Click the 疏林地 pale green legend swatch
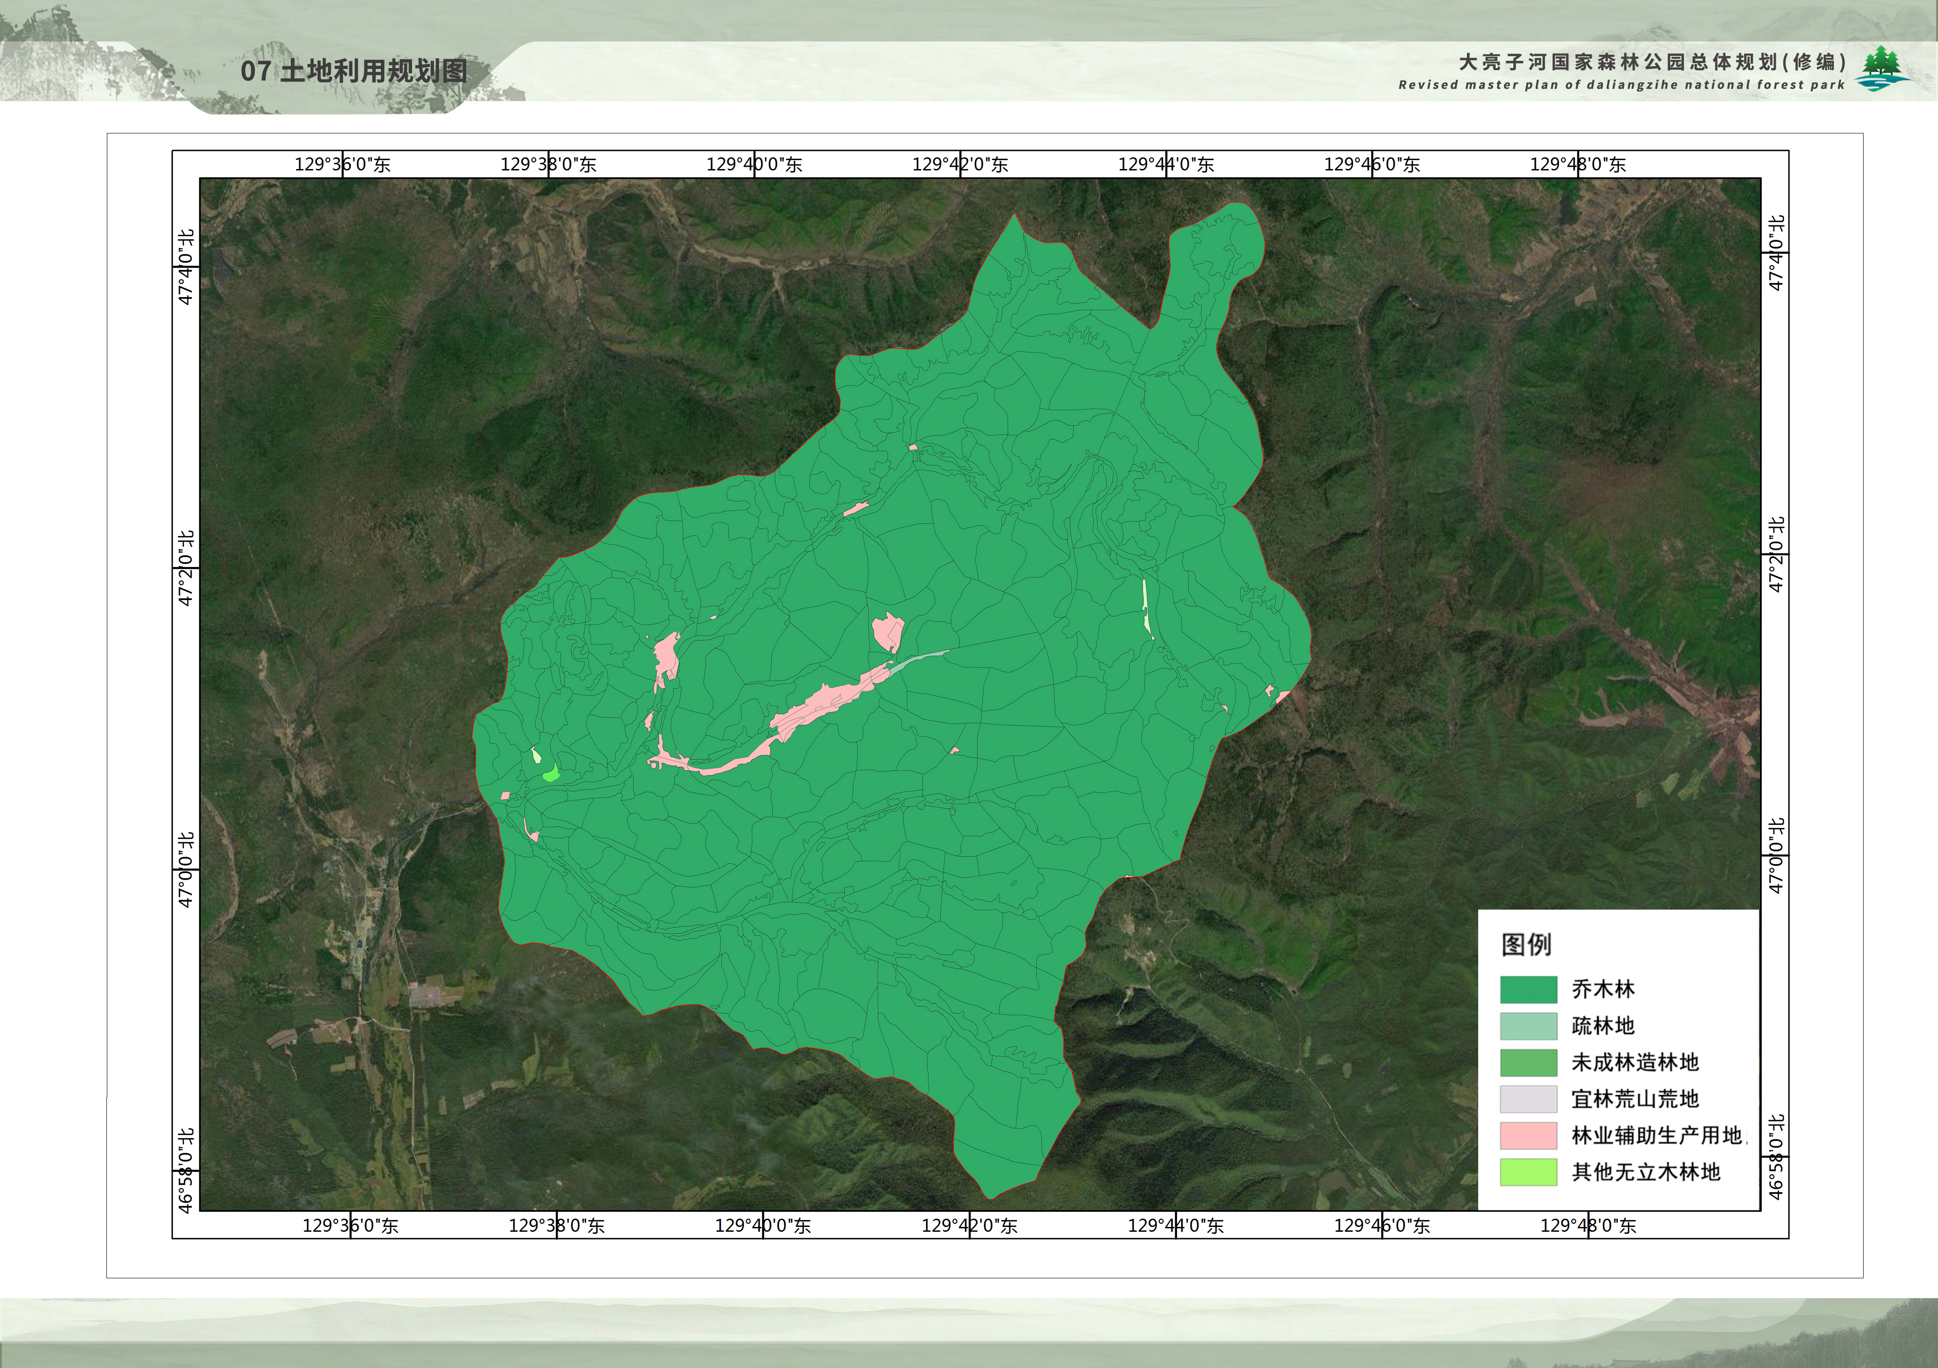Image resolution: width=1938 pixels, height=1368 pixels. click(1528, 1025)
